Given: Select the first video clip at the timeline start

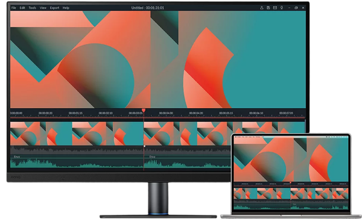Looking at the screenshot, I should [41, 134].
